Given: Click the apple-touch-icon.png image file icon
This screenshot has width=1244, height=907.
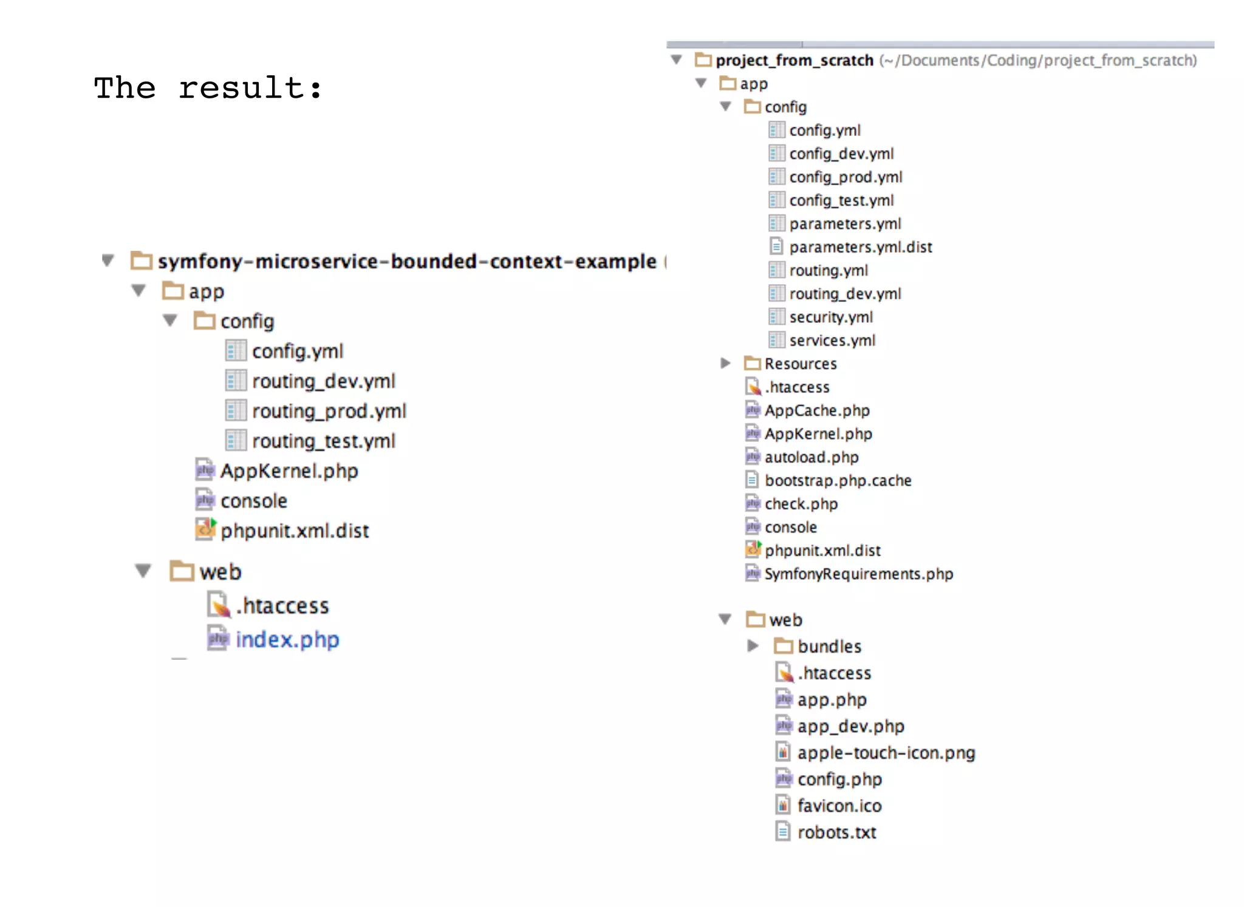Looking at the screenshot, I should pyautogui.click(x=783, y=752).
